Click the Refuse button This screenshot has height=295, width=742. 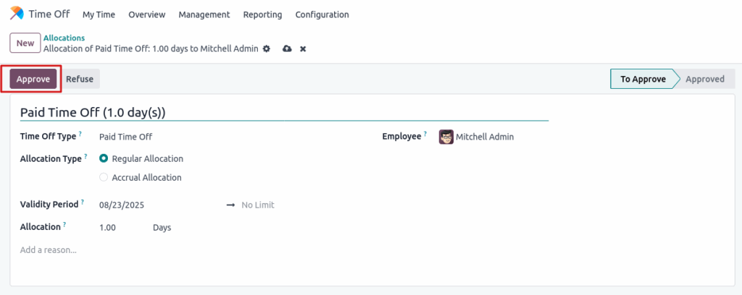click(80, 79)
